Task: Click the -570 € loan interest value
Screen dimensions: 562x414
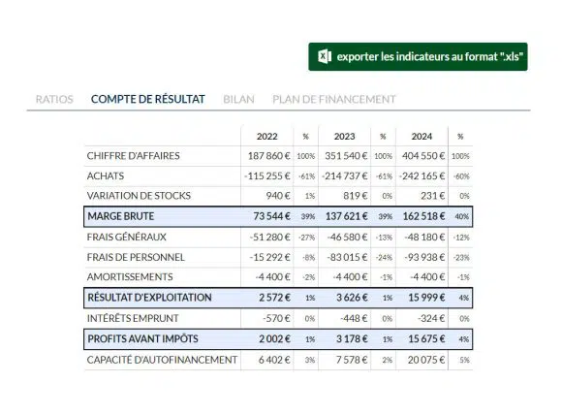Action: pyautogui.click(x=276, y=318)
